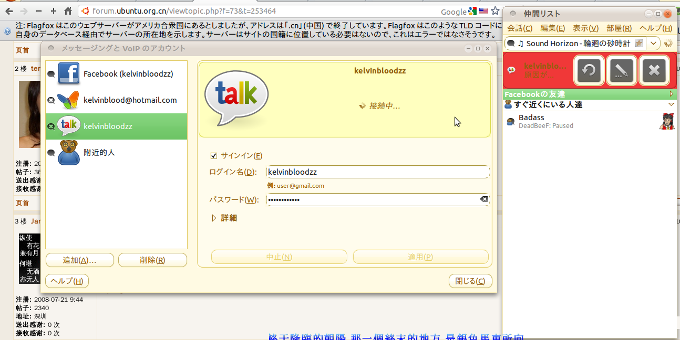Click the connecting spinner next to 接続中
This screenshot has width=680, height=340.
point(362,106)
